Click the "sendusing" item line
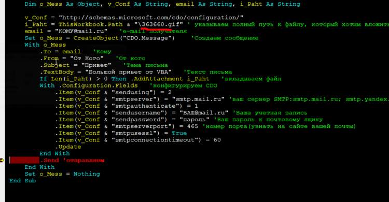This screenshot has width=389, height=202. click(x=114, y=92)
